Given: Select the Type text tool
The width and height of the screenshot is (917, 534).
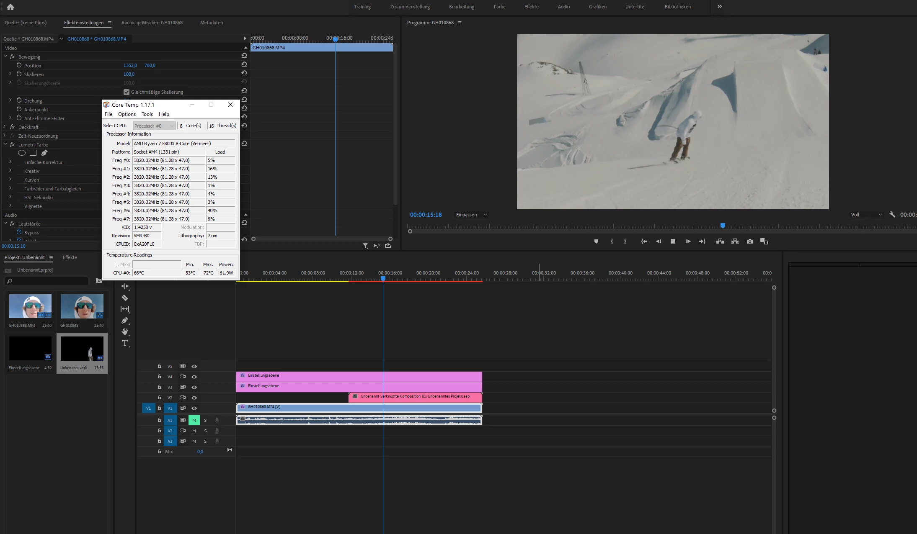Looking at the screenshot, I should [x=125, y=343].
